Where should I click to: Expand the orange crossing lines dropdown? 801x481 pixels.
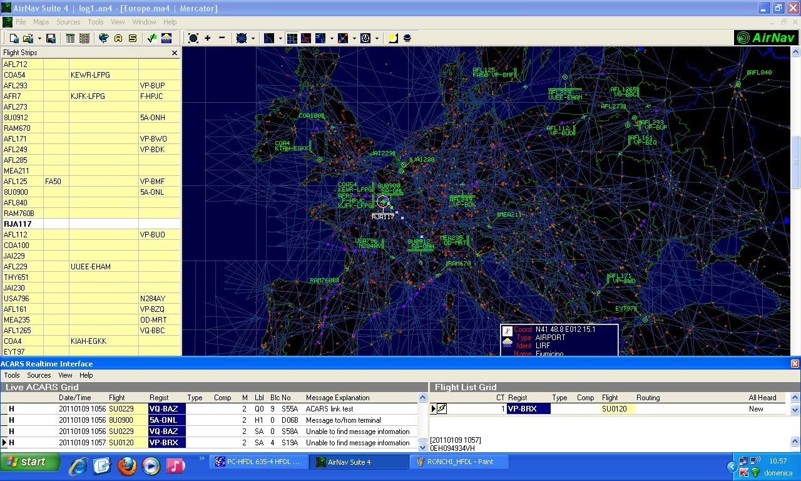click(354, 38)
